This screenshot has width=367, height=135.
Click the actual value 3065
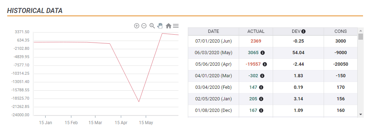tap(253, 53)
